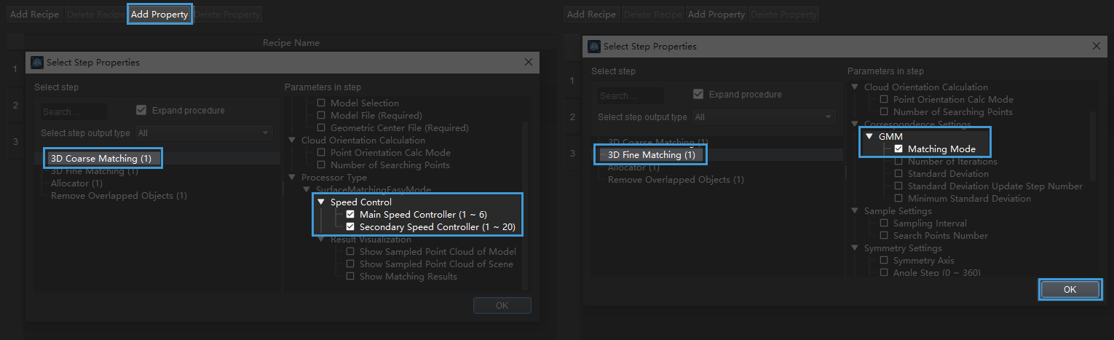This screenshot has height=340, width=1114.
Task: Collapse the Speed Control group
Action: point(321,202)
